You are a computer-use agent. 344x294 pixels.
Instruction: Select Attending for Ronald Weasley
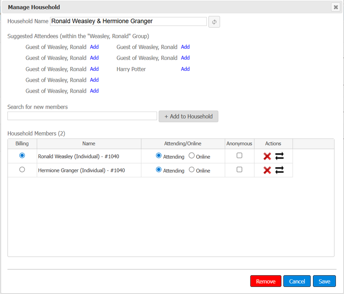pos(159,156)
